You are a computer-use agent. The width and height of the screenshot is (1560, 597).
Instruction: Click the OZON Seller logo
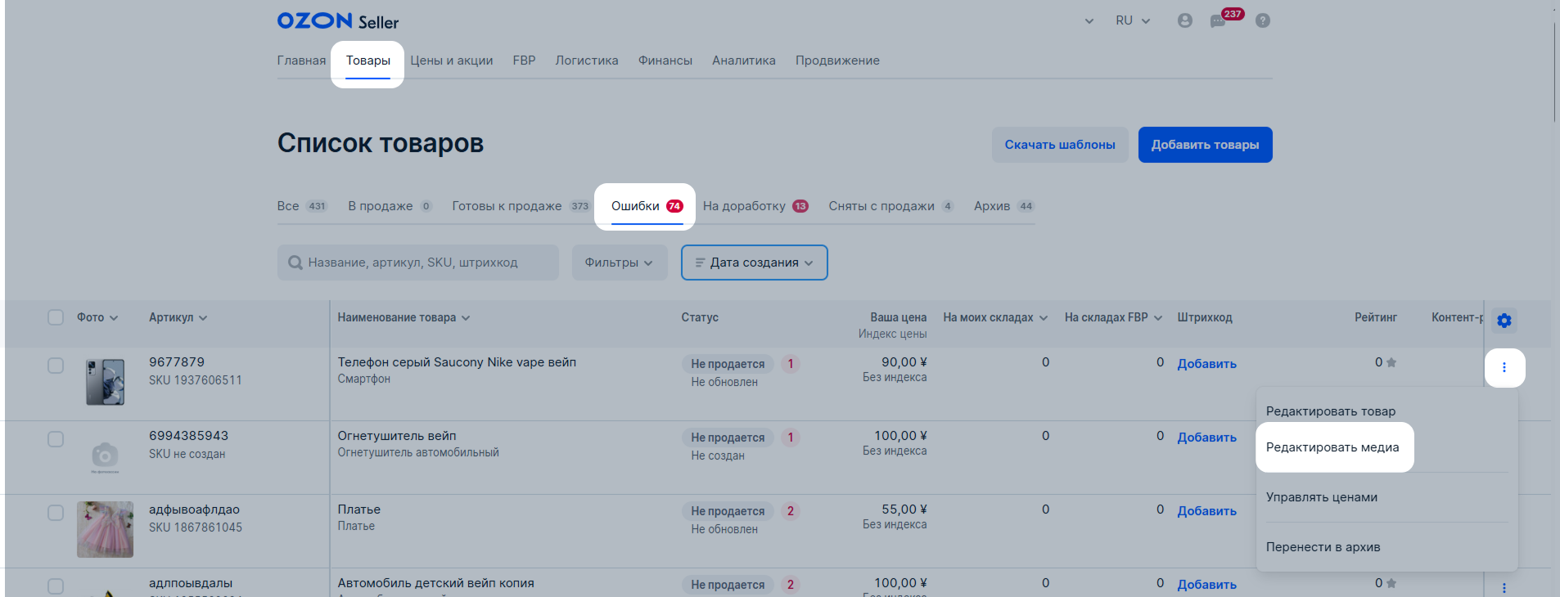(337, 21)
